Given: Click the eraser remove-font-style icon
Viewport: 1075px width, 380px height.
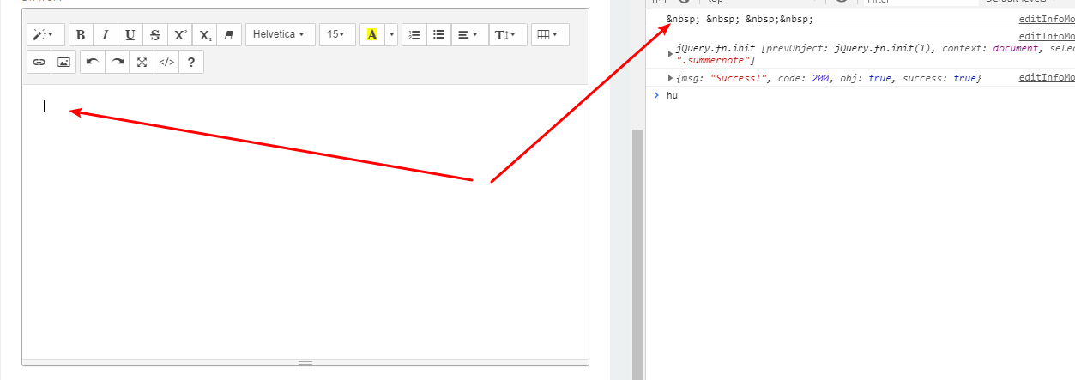Looking at the screenshot, I should tap(228, 34).
